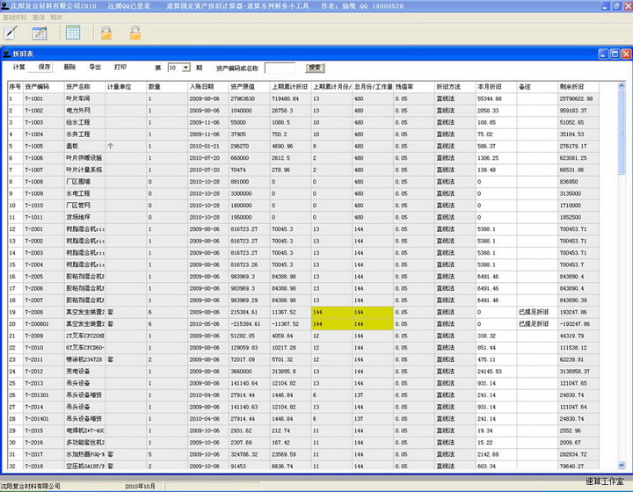Open the blue table grid toolbar icon
Viewport: 633px width, 492px height.
point(72,33)
